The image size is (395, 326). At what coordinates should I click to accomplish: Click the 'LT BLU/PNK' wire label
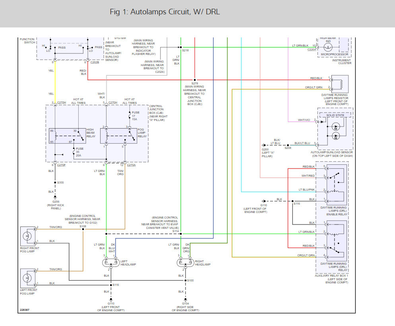(x=306, y=190)
